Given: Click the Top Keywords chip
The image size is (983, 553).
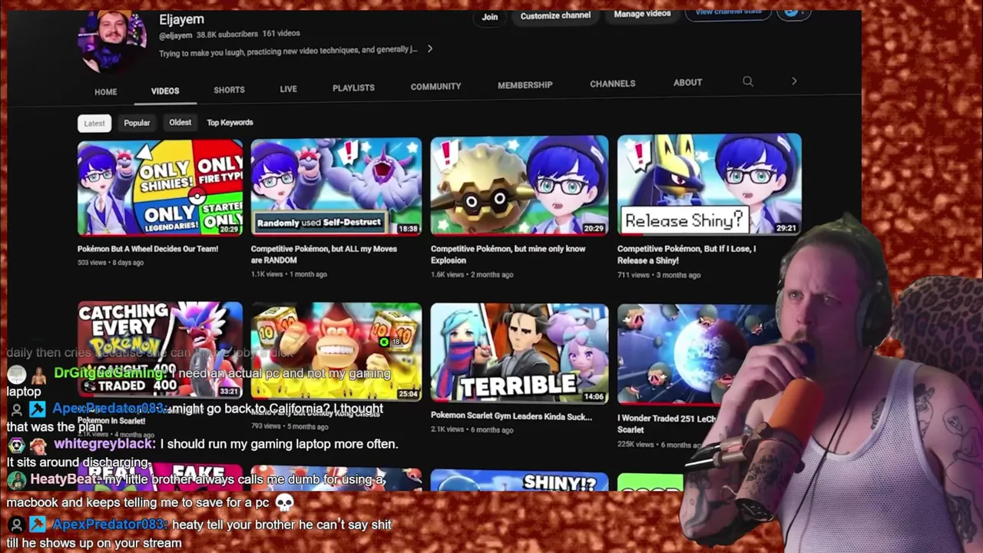Looking at the screenshot, I should click(x=230, y=122).
